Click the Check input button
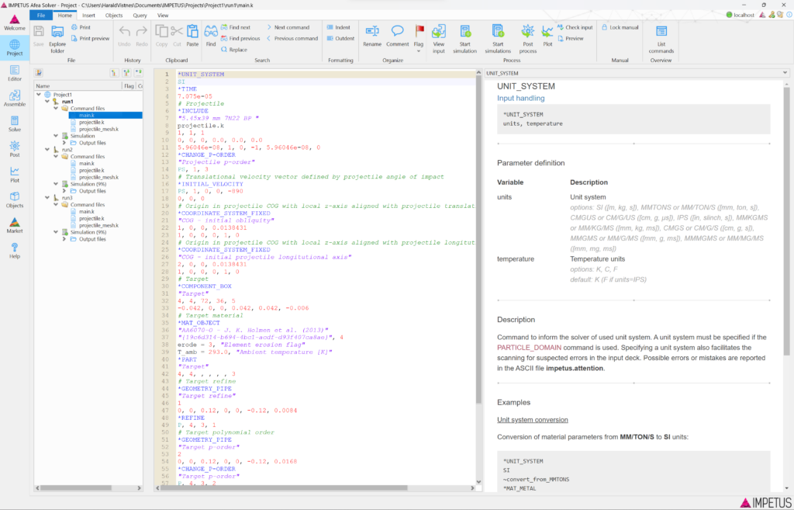Viewport: 794px width, 510px height. click(575, 27)
